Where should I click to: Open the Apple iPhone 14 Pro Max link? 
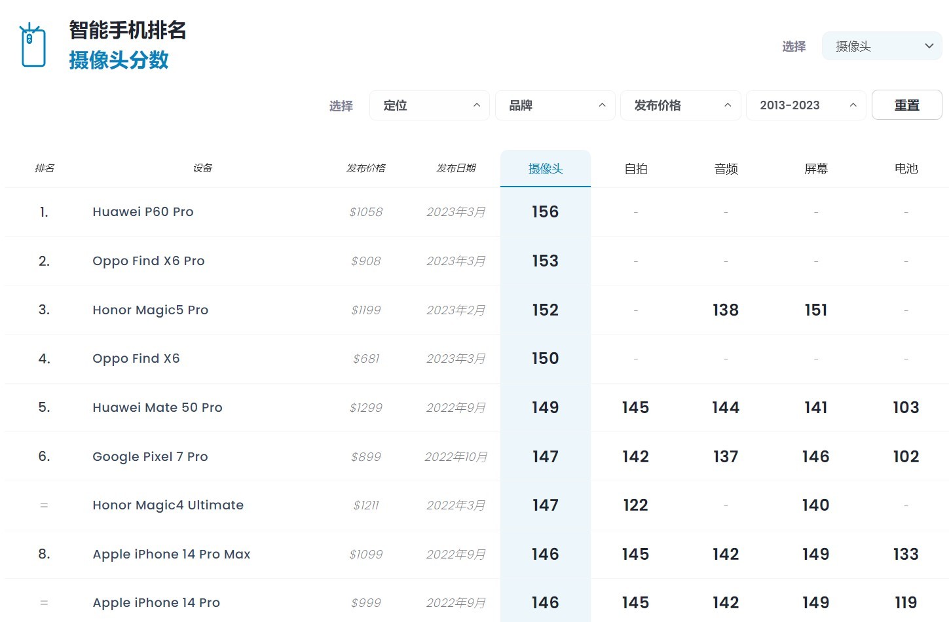click(x=172, y=554)
